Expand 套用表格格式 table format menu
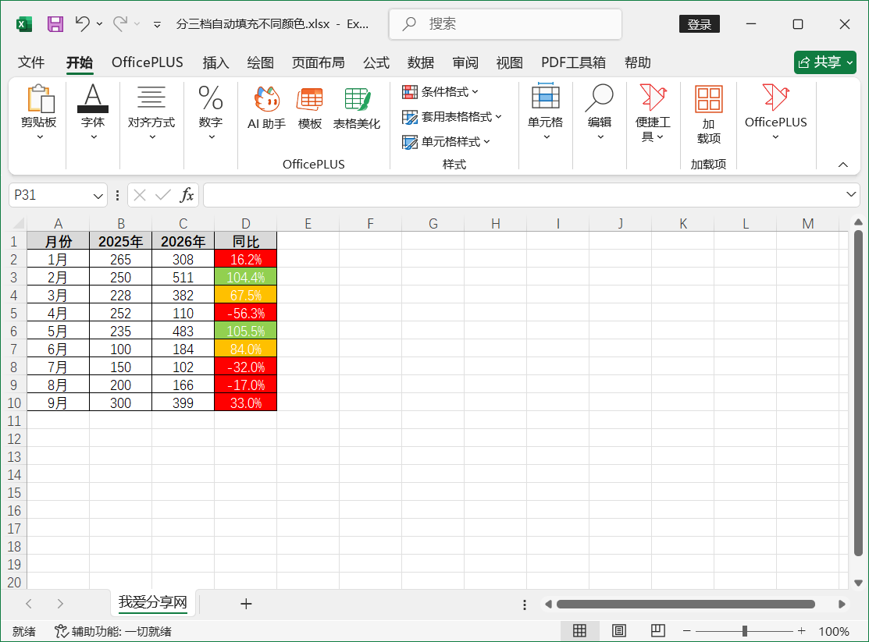The image size is (869, 642). click(x=452, y=117)
